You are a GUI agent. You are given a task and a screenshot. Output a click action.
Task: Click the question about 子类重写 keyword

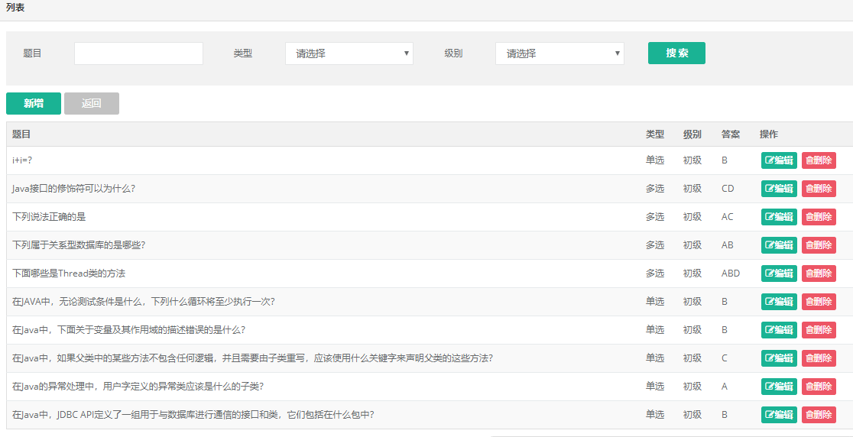pos(252,358)
